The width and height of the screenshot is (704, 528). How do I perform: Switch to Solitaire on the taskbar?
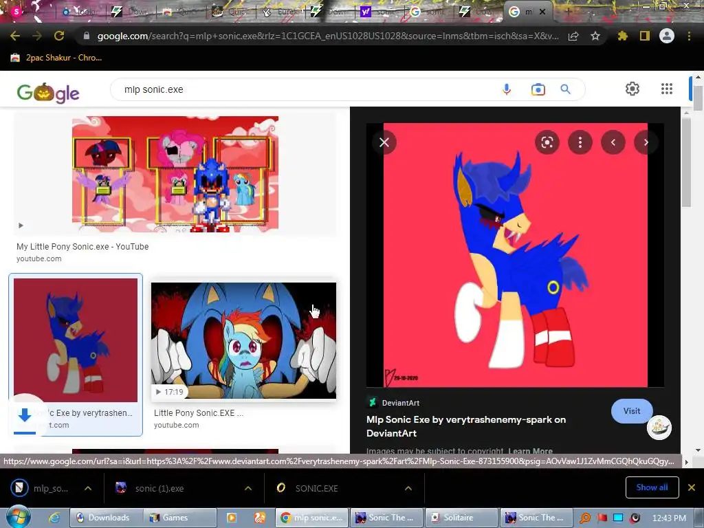coord(461,518)
